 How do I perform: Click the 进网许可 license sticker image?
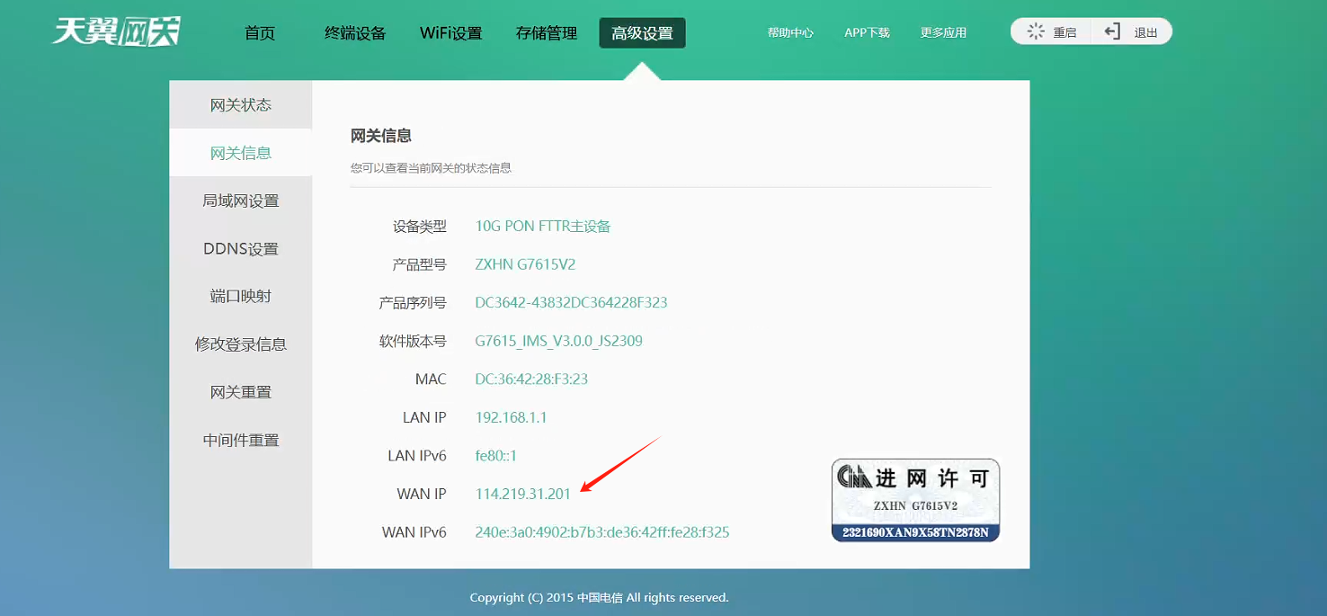(915, 500)
